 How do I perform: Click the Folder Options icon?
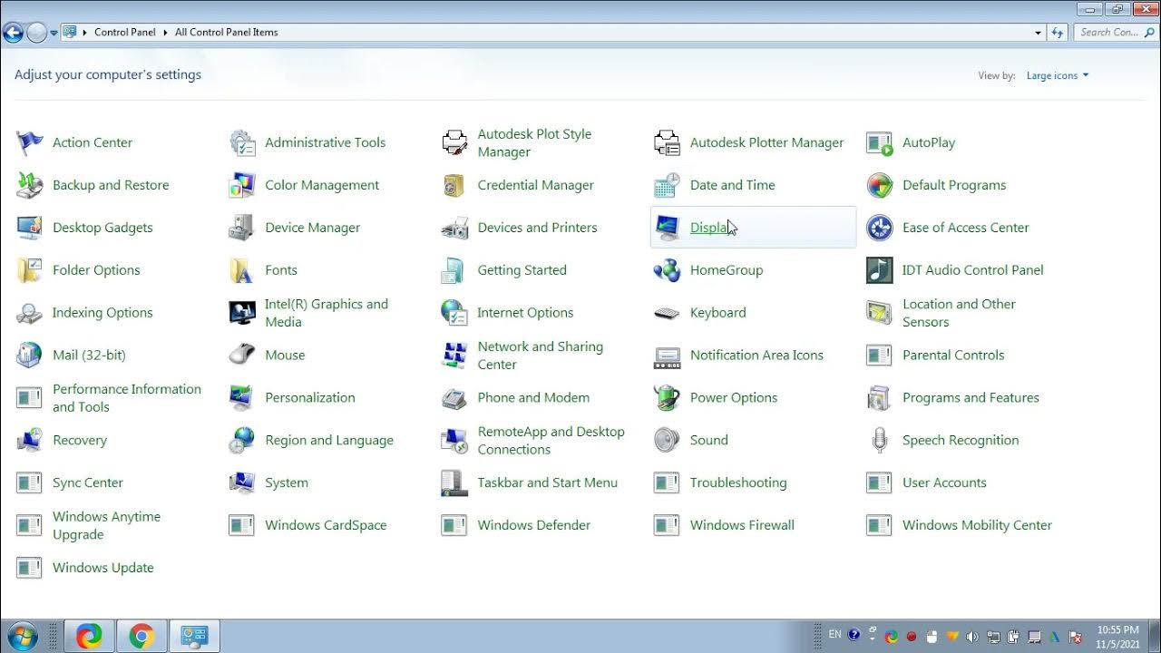(x=30, y=270)
